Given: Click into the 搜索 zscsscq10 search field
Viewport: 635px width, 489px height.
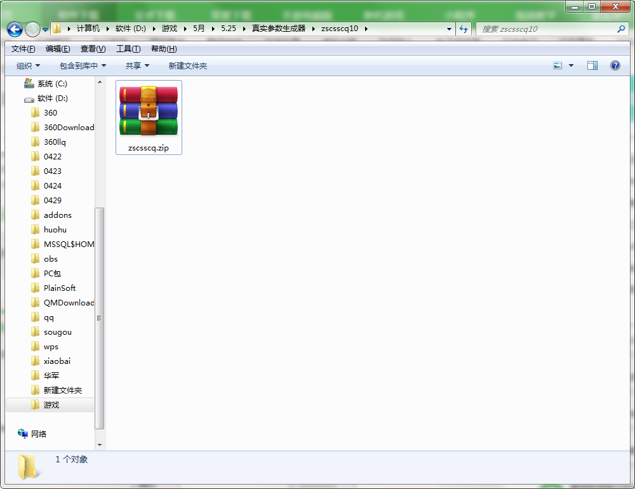Looking at the screenshot, I should click(546, 29).
